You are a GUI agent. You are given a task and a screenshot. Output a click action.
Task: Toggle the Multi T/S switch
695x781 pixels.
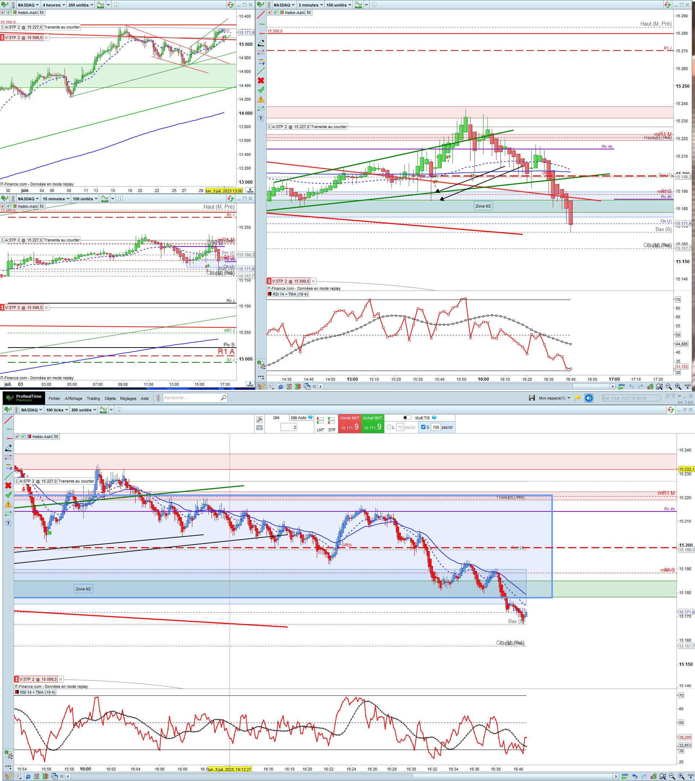coord(407,418)
